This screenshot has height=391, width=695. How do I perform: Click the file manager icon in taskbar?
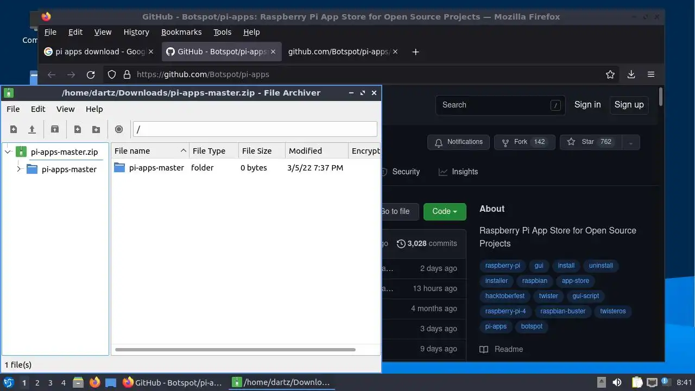(x=78, y=383)
